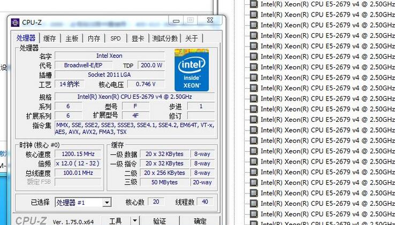Expand the arrow next to 工具 button
Image resolution: width=395 pixels, height=225 pixels.
[x=135, y=221]
